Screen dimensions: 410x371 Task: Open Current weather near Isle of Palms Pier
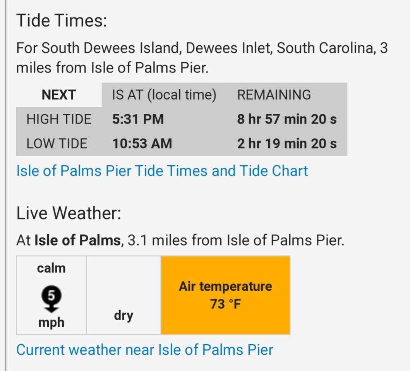click(144, 350)
